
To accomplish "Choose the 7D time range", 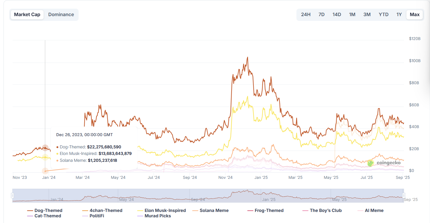I will (x=322, y=15).
